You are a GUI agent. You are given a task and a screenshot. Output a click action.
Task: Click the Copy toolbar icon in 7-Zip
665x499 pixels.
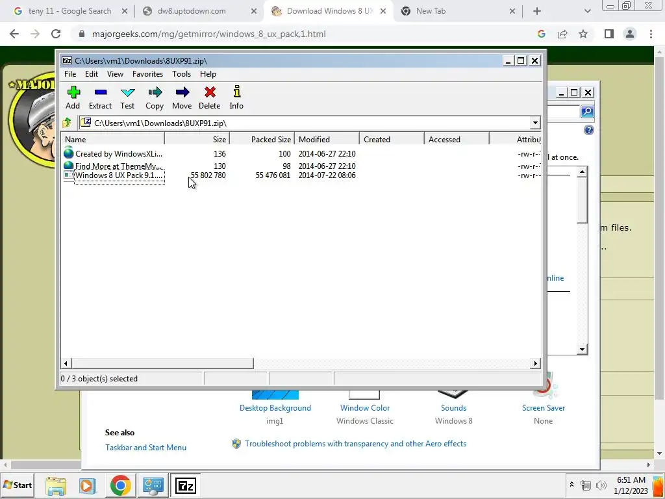tap(155, 97)
